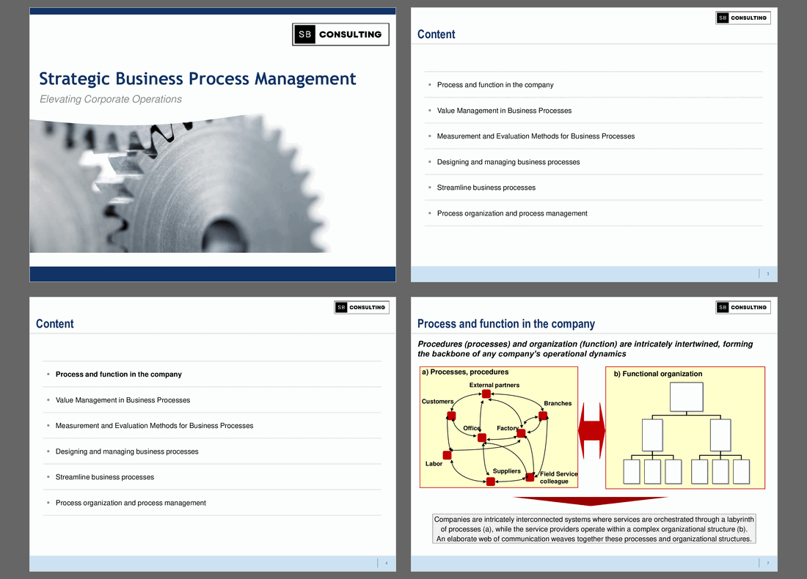This screenshot has width=807, height=579.
Task: Click the title 'Strategic Business Process Management'
Action: [x=197, y=78]
